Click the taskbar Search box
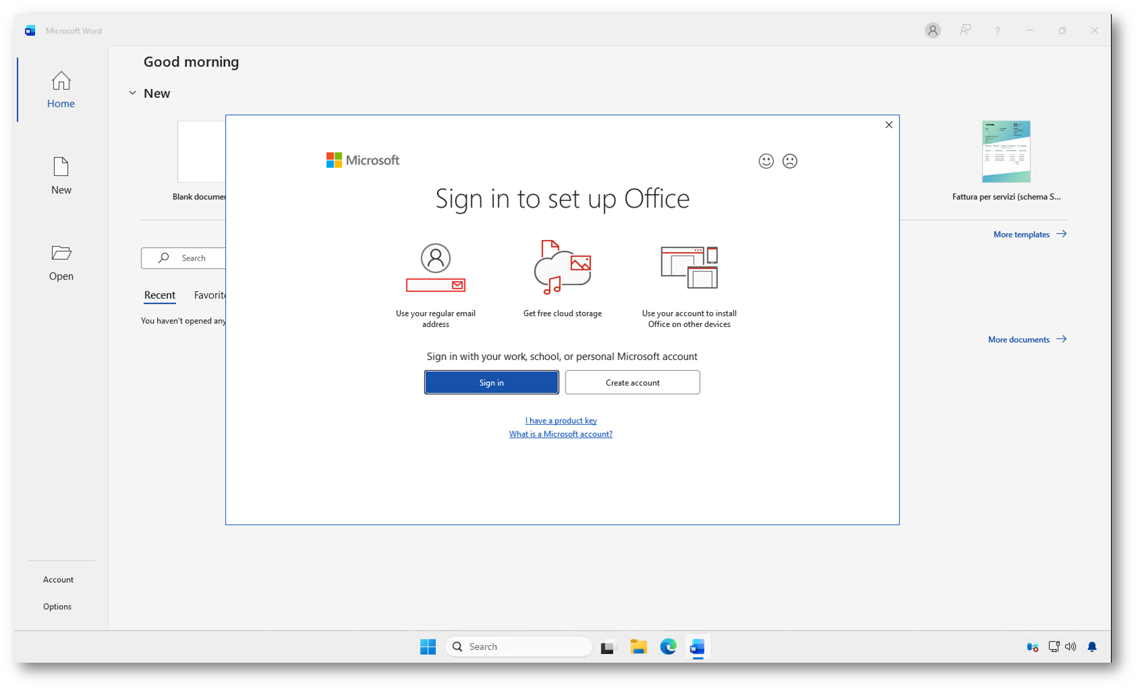 tap(518, 647)
